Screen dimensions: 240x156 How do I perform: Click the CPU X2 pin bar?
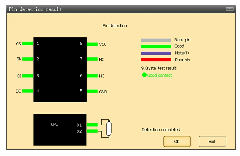pos(92,131)
